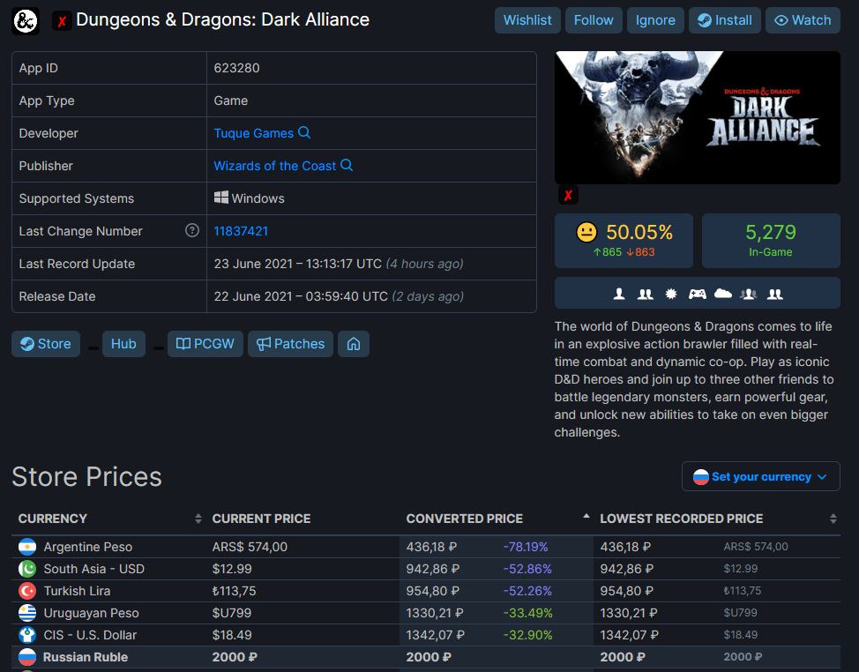Click the co-op category icon after cloud
The width and height of the screenshot is (859, 672).
click(749, 294)
